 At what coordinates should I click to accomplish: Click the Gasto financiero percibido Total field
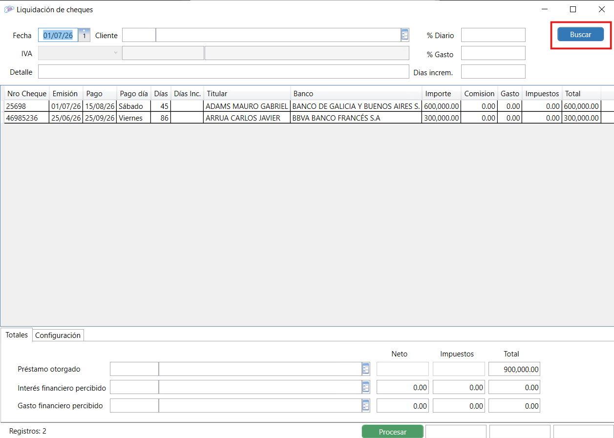click(514, 406)
